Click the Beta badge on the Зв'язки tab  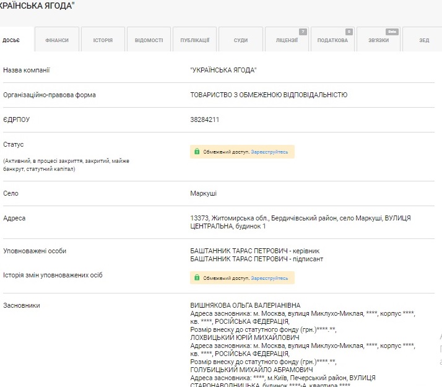[x=391, y=32]
